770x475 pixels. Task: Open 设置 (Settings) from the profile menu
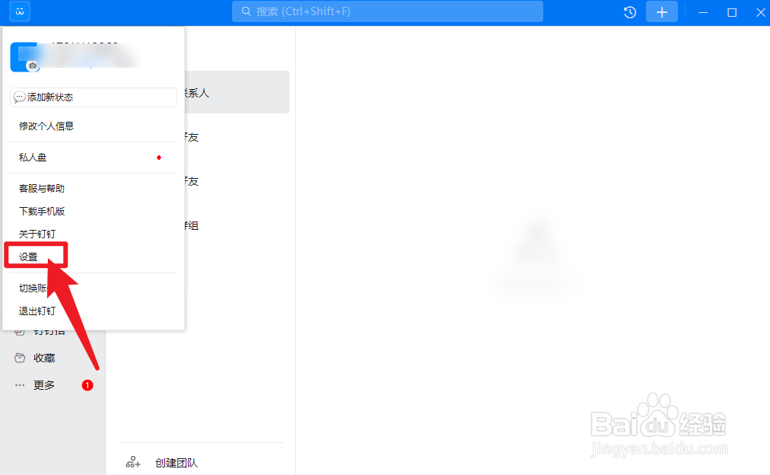click(30, 256)
